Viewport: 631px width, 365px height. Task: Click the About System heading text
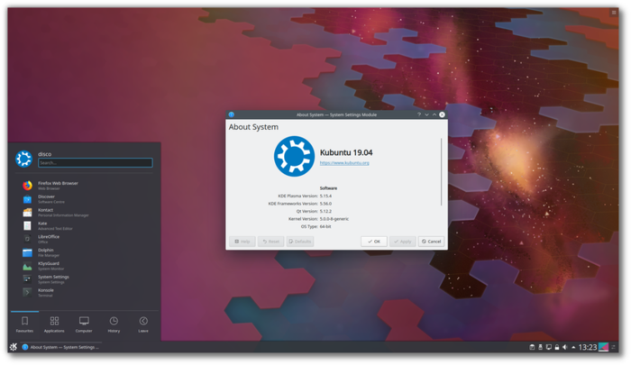(253, 127)
